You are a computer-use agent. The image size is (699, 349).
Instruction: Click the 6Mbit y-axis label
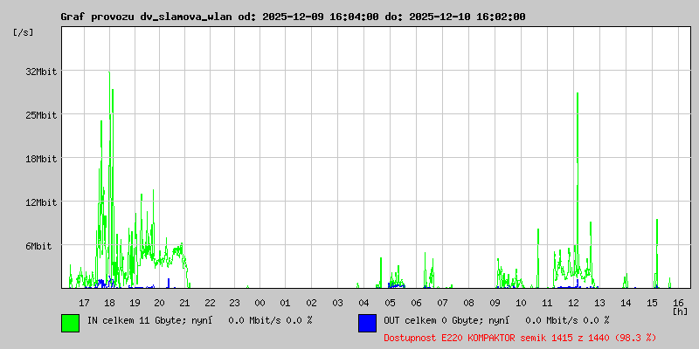pos(38,246)
